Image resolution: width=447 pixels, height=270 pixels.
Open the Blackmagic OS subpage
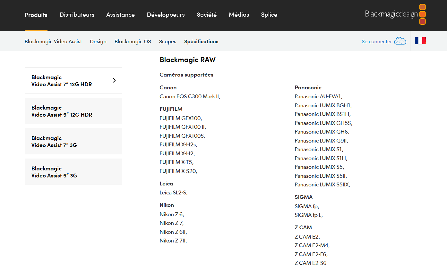(x=133, y=41)
